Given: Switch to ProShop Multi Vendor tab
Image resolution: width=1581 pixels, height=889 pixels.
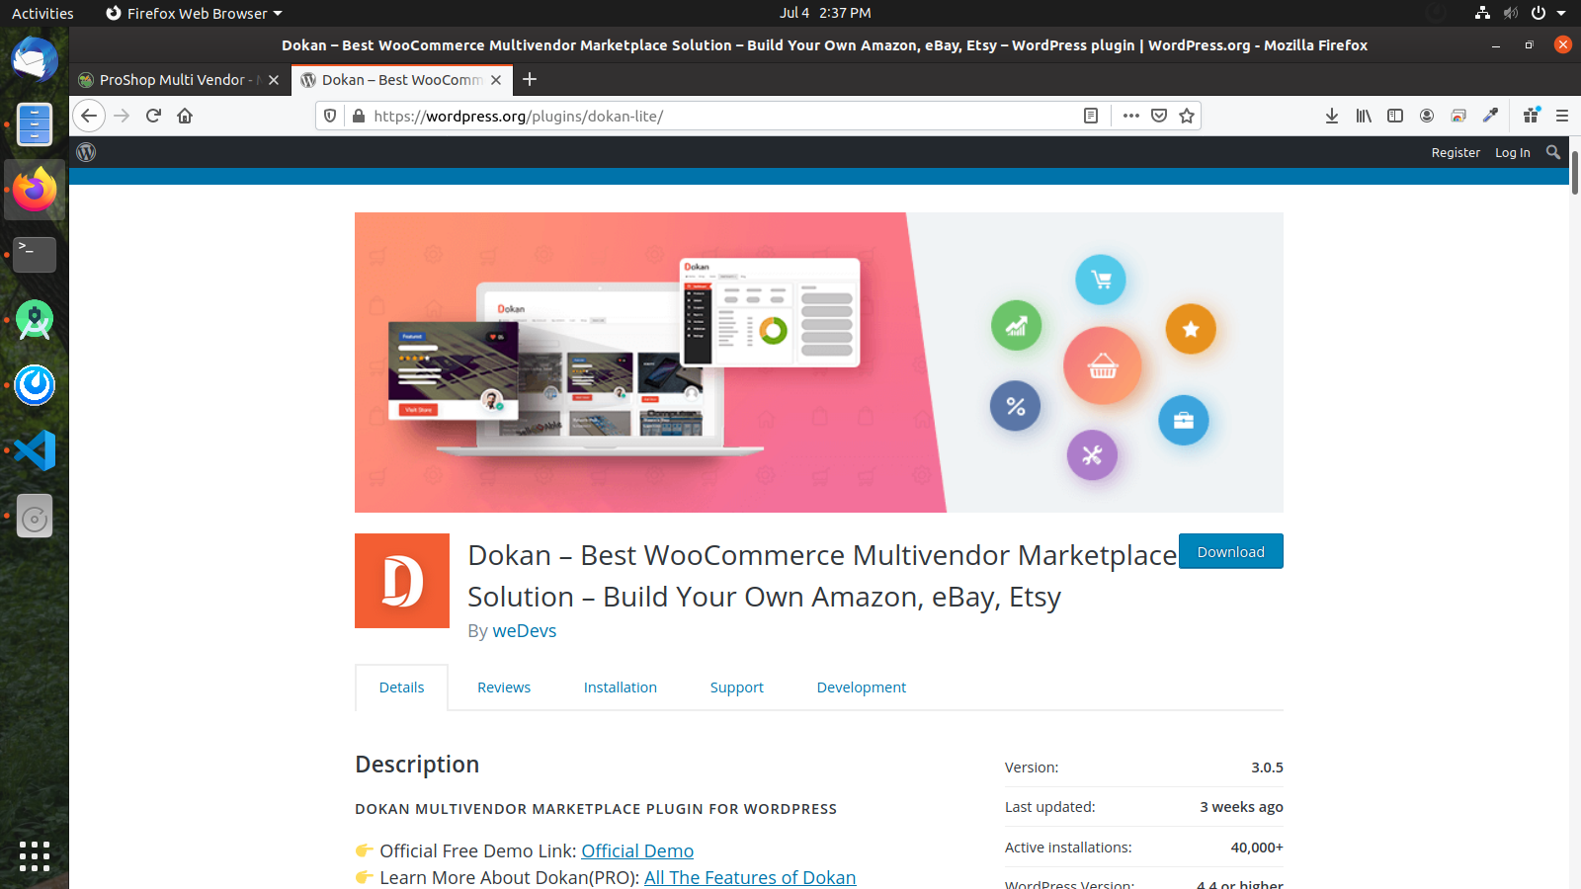Looking at the screenshot, I should click(181, 80).
